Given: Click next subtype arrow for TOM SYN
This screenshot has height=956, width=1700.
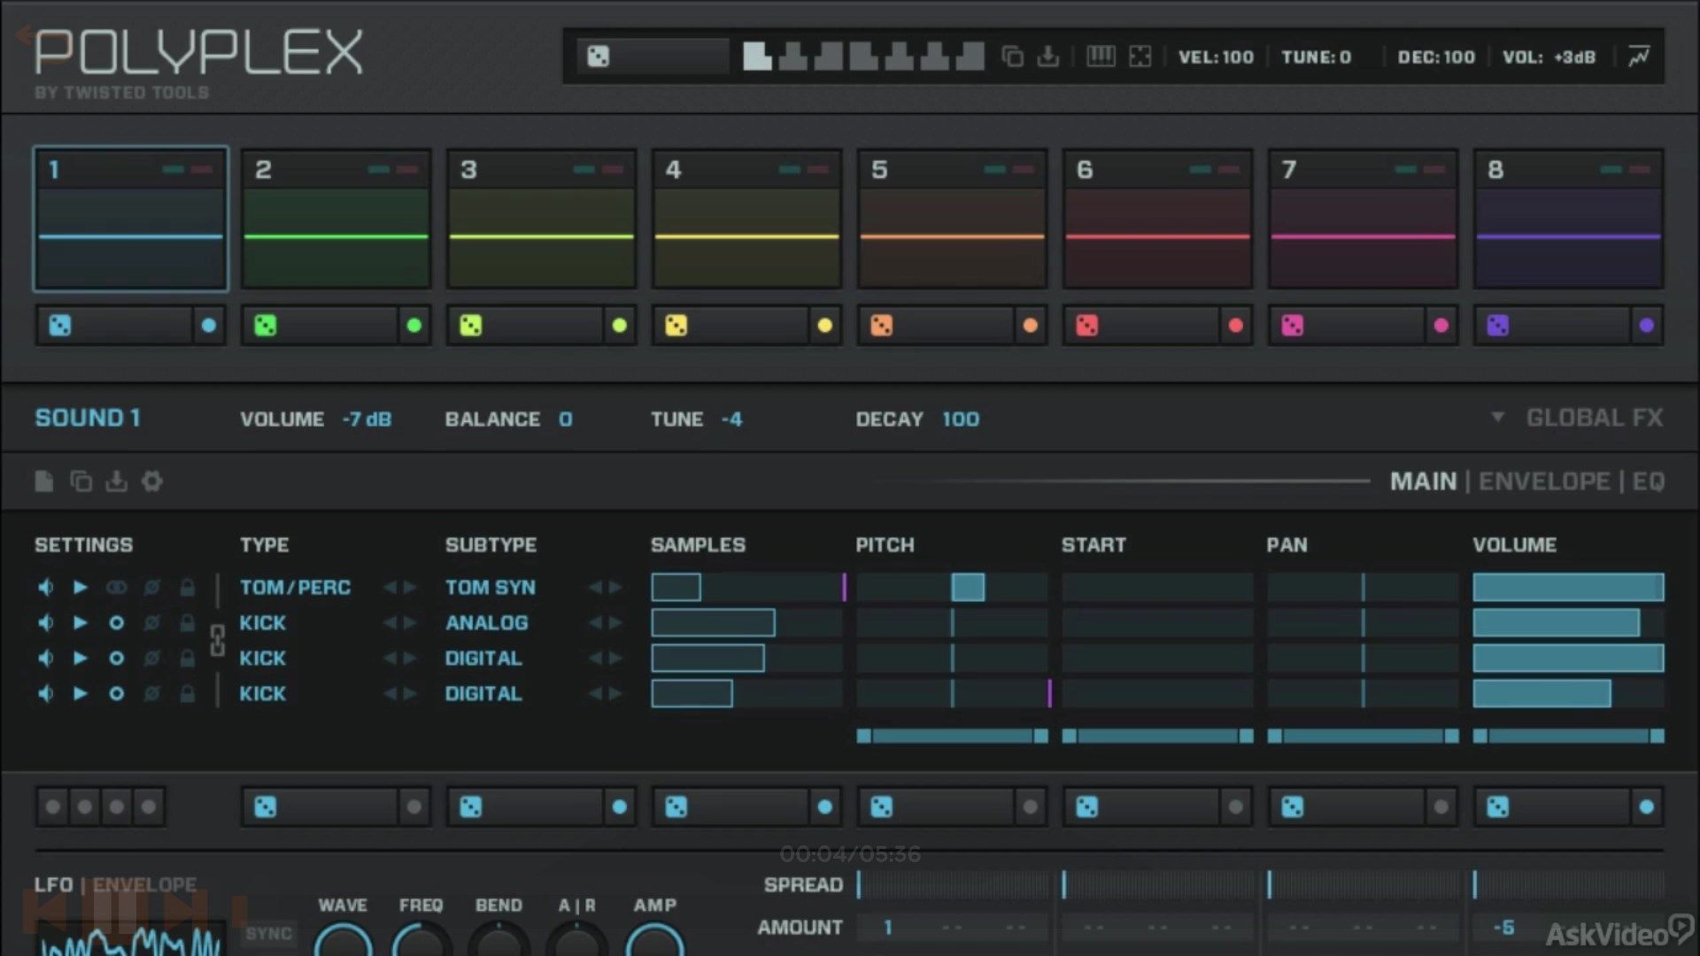Looking at the screenshot, I should point(615,587).
